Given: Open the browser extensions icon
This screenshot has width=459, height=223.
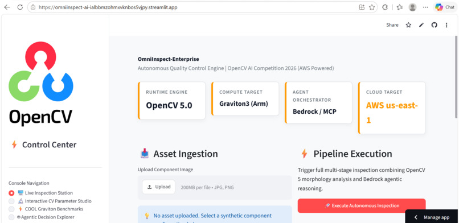Looking at the screenshot, I should pyautogui.click(x=385, y=7).
